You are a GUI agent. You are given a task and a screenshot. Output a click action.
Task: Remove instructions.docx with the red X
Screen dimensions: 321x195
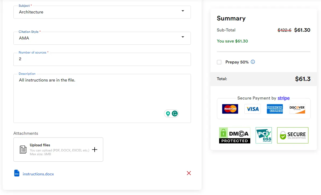pos(189,173)
